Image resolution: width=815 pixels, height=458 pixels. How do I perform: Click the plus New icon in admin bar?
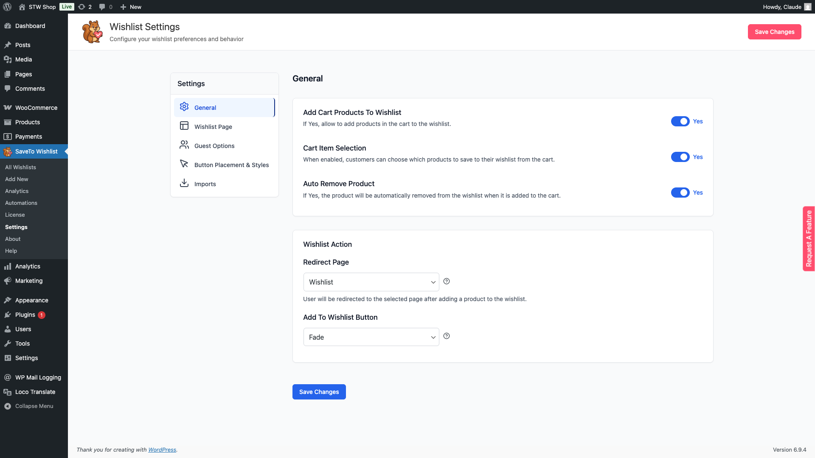[123, 7]
